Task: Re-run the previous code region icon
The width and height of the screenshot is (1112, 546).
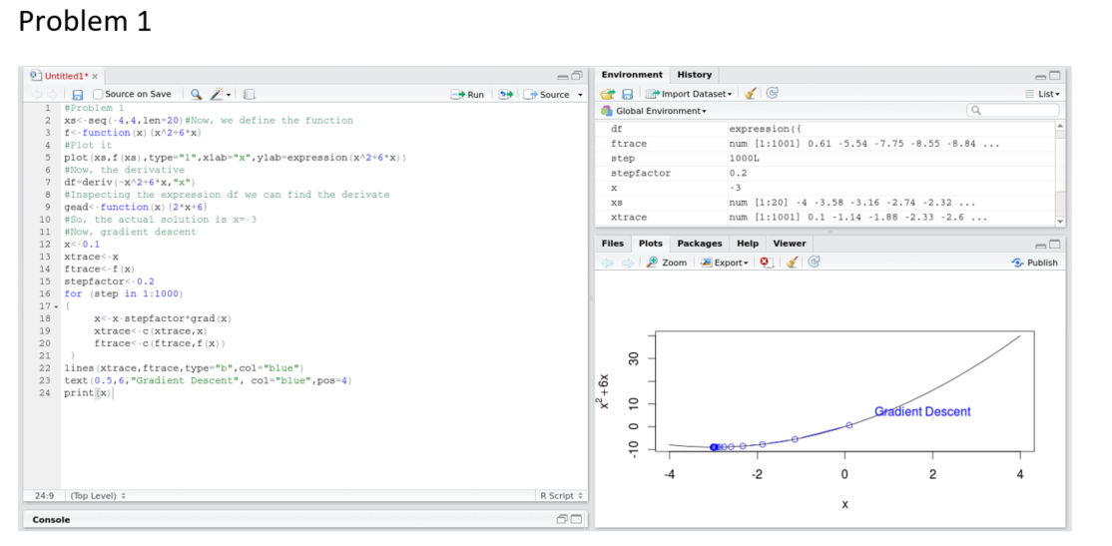Action: coord(504,95)
